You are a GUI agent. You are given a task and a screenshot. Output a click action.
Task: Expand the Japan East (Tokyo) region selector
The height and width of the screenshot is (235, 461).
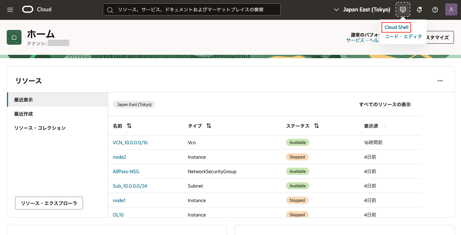(x=362, y=10)
